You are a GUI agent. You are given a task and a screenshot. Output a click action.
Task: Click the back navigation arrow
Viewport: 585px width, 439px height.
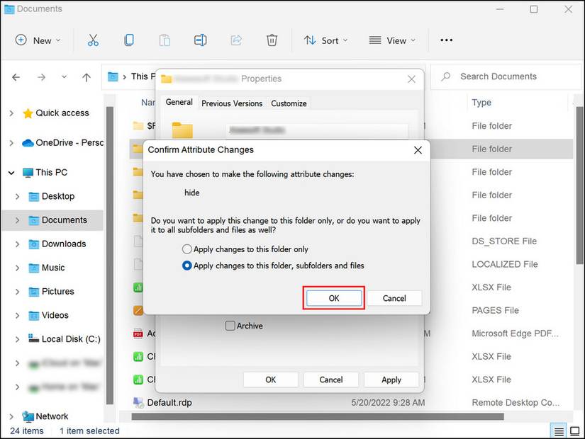point(16,76)
